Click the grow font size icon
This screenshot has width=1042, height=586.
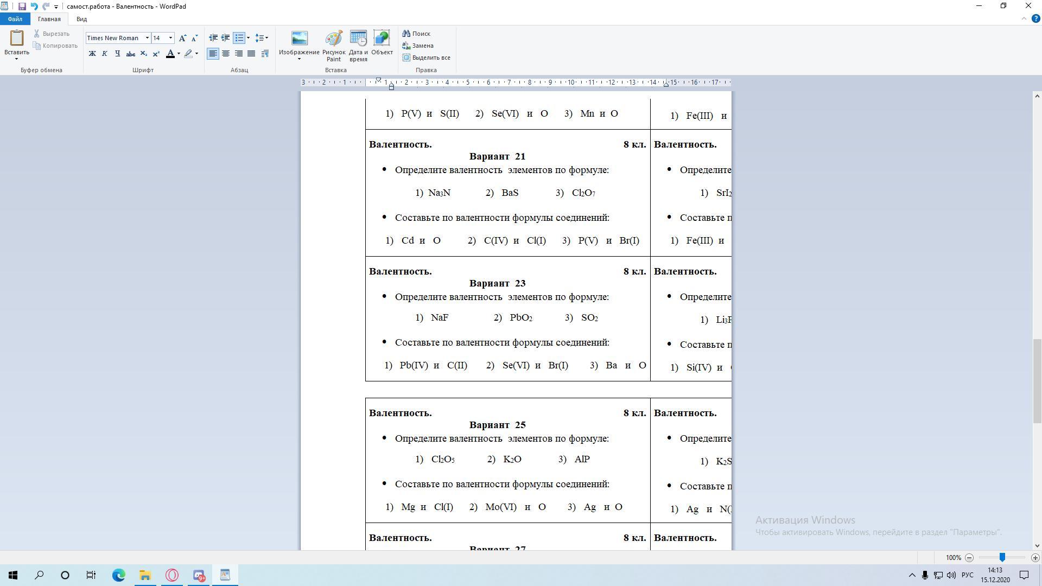[182, 38]
